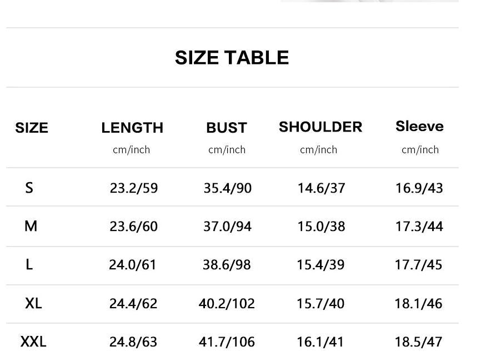Select the SHOULDER column header
Screen dimensions: 491x362
tap(320, 127)
